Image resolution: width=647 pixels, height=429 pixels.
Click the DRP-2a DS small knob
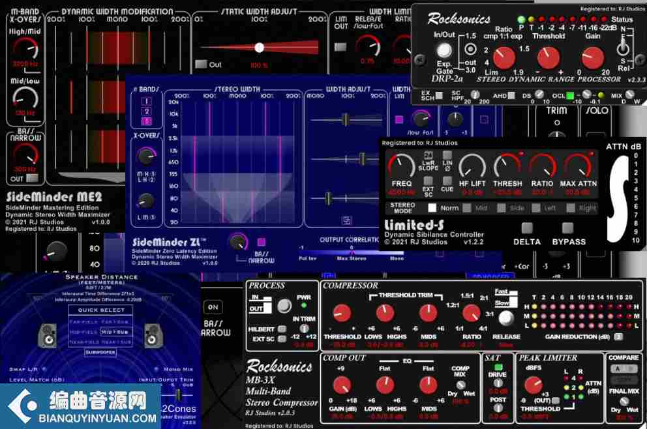pos(539,95)
